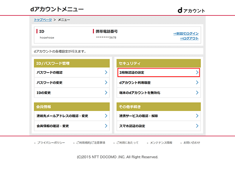Click chevron arrow on スマホ認証の設定 row
This screenshot has height=176, width=235.
pos(197,126)
